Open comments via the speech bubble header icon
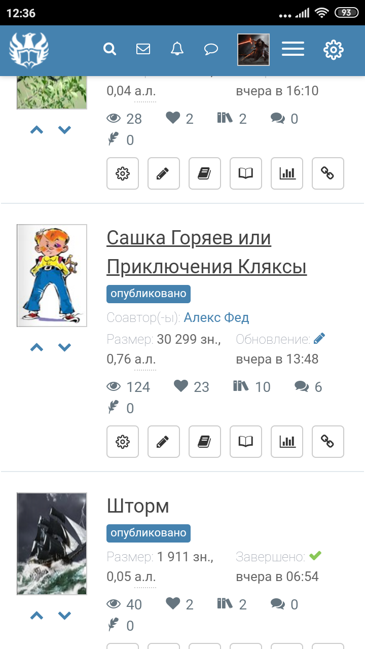 click(211, 49)
